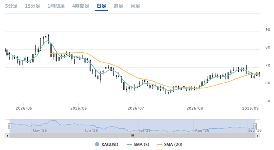
Task: Click the 70 price axis label
Action: coord(268,65)
